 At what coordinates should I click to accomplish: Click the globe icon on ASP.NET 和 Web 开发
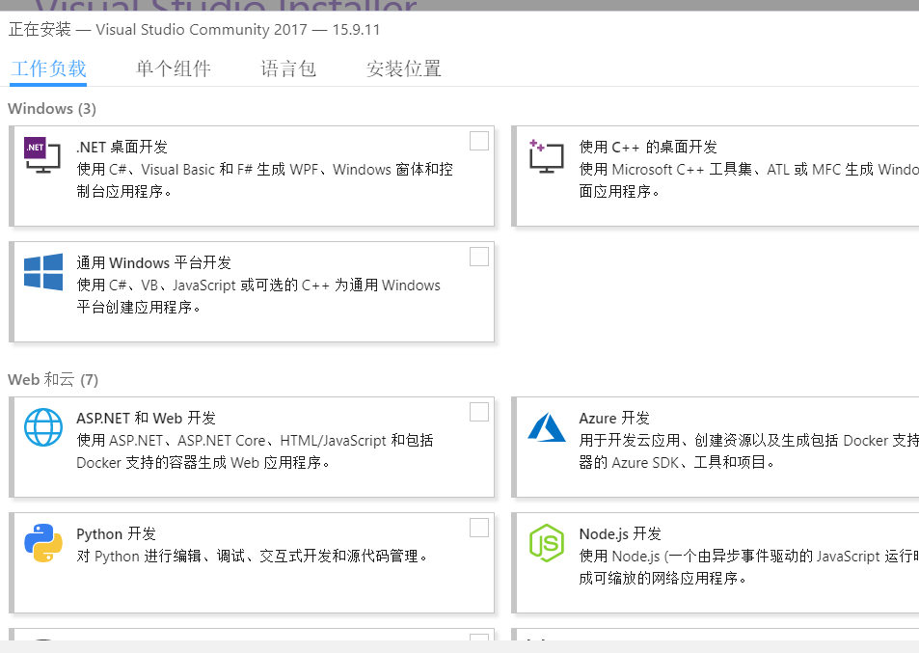click(42, 427)
